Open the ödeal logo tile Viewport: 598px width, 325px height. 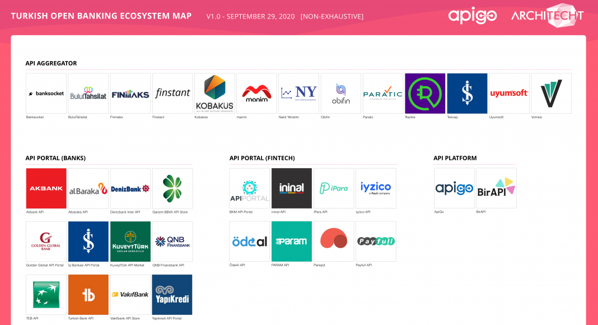[249, 242]
